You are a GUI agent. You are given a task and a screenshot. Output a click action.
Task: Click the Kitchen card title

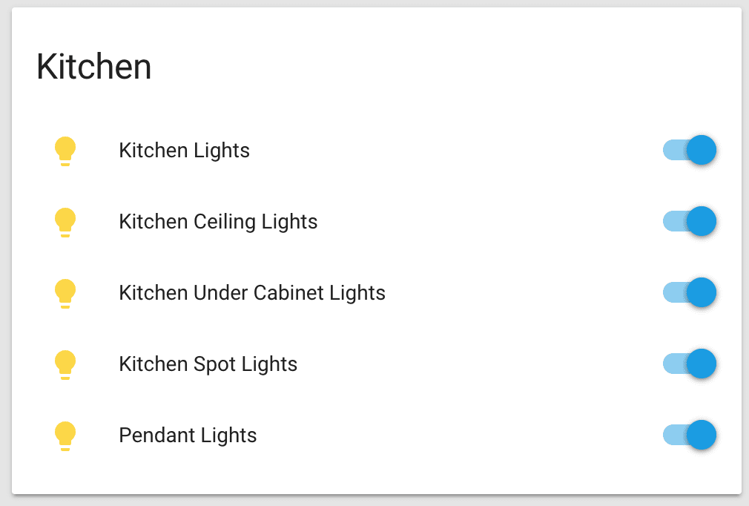pos(94,67)
